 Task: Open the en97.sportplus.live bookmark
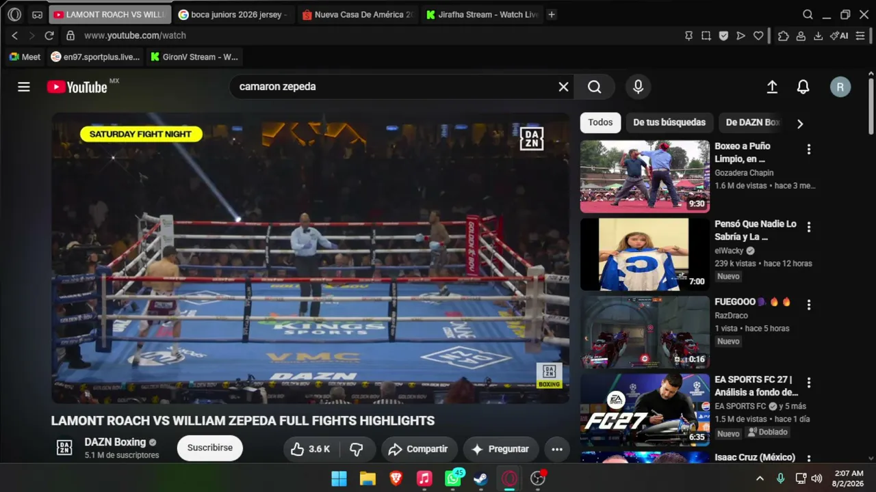pyautogui.click(x=95, y=57)
